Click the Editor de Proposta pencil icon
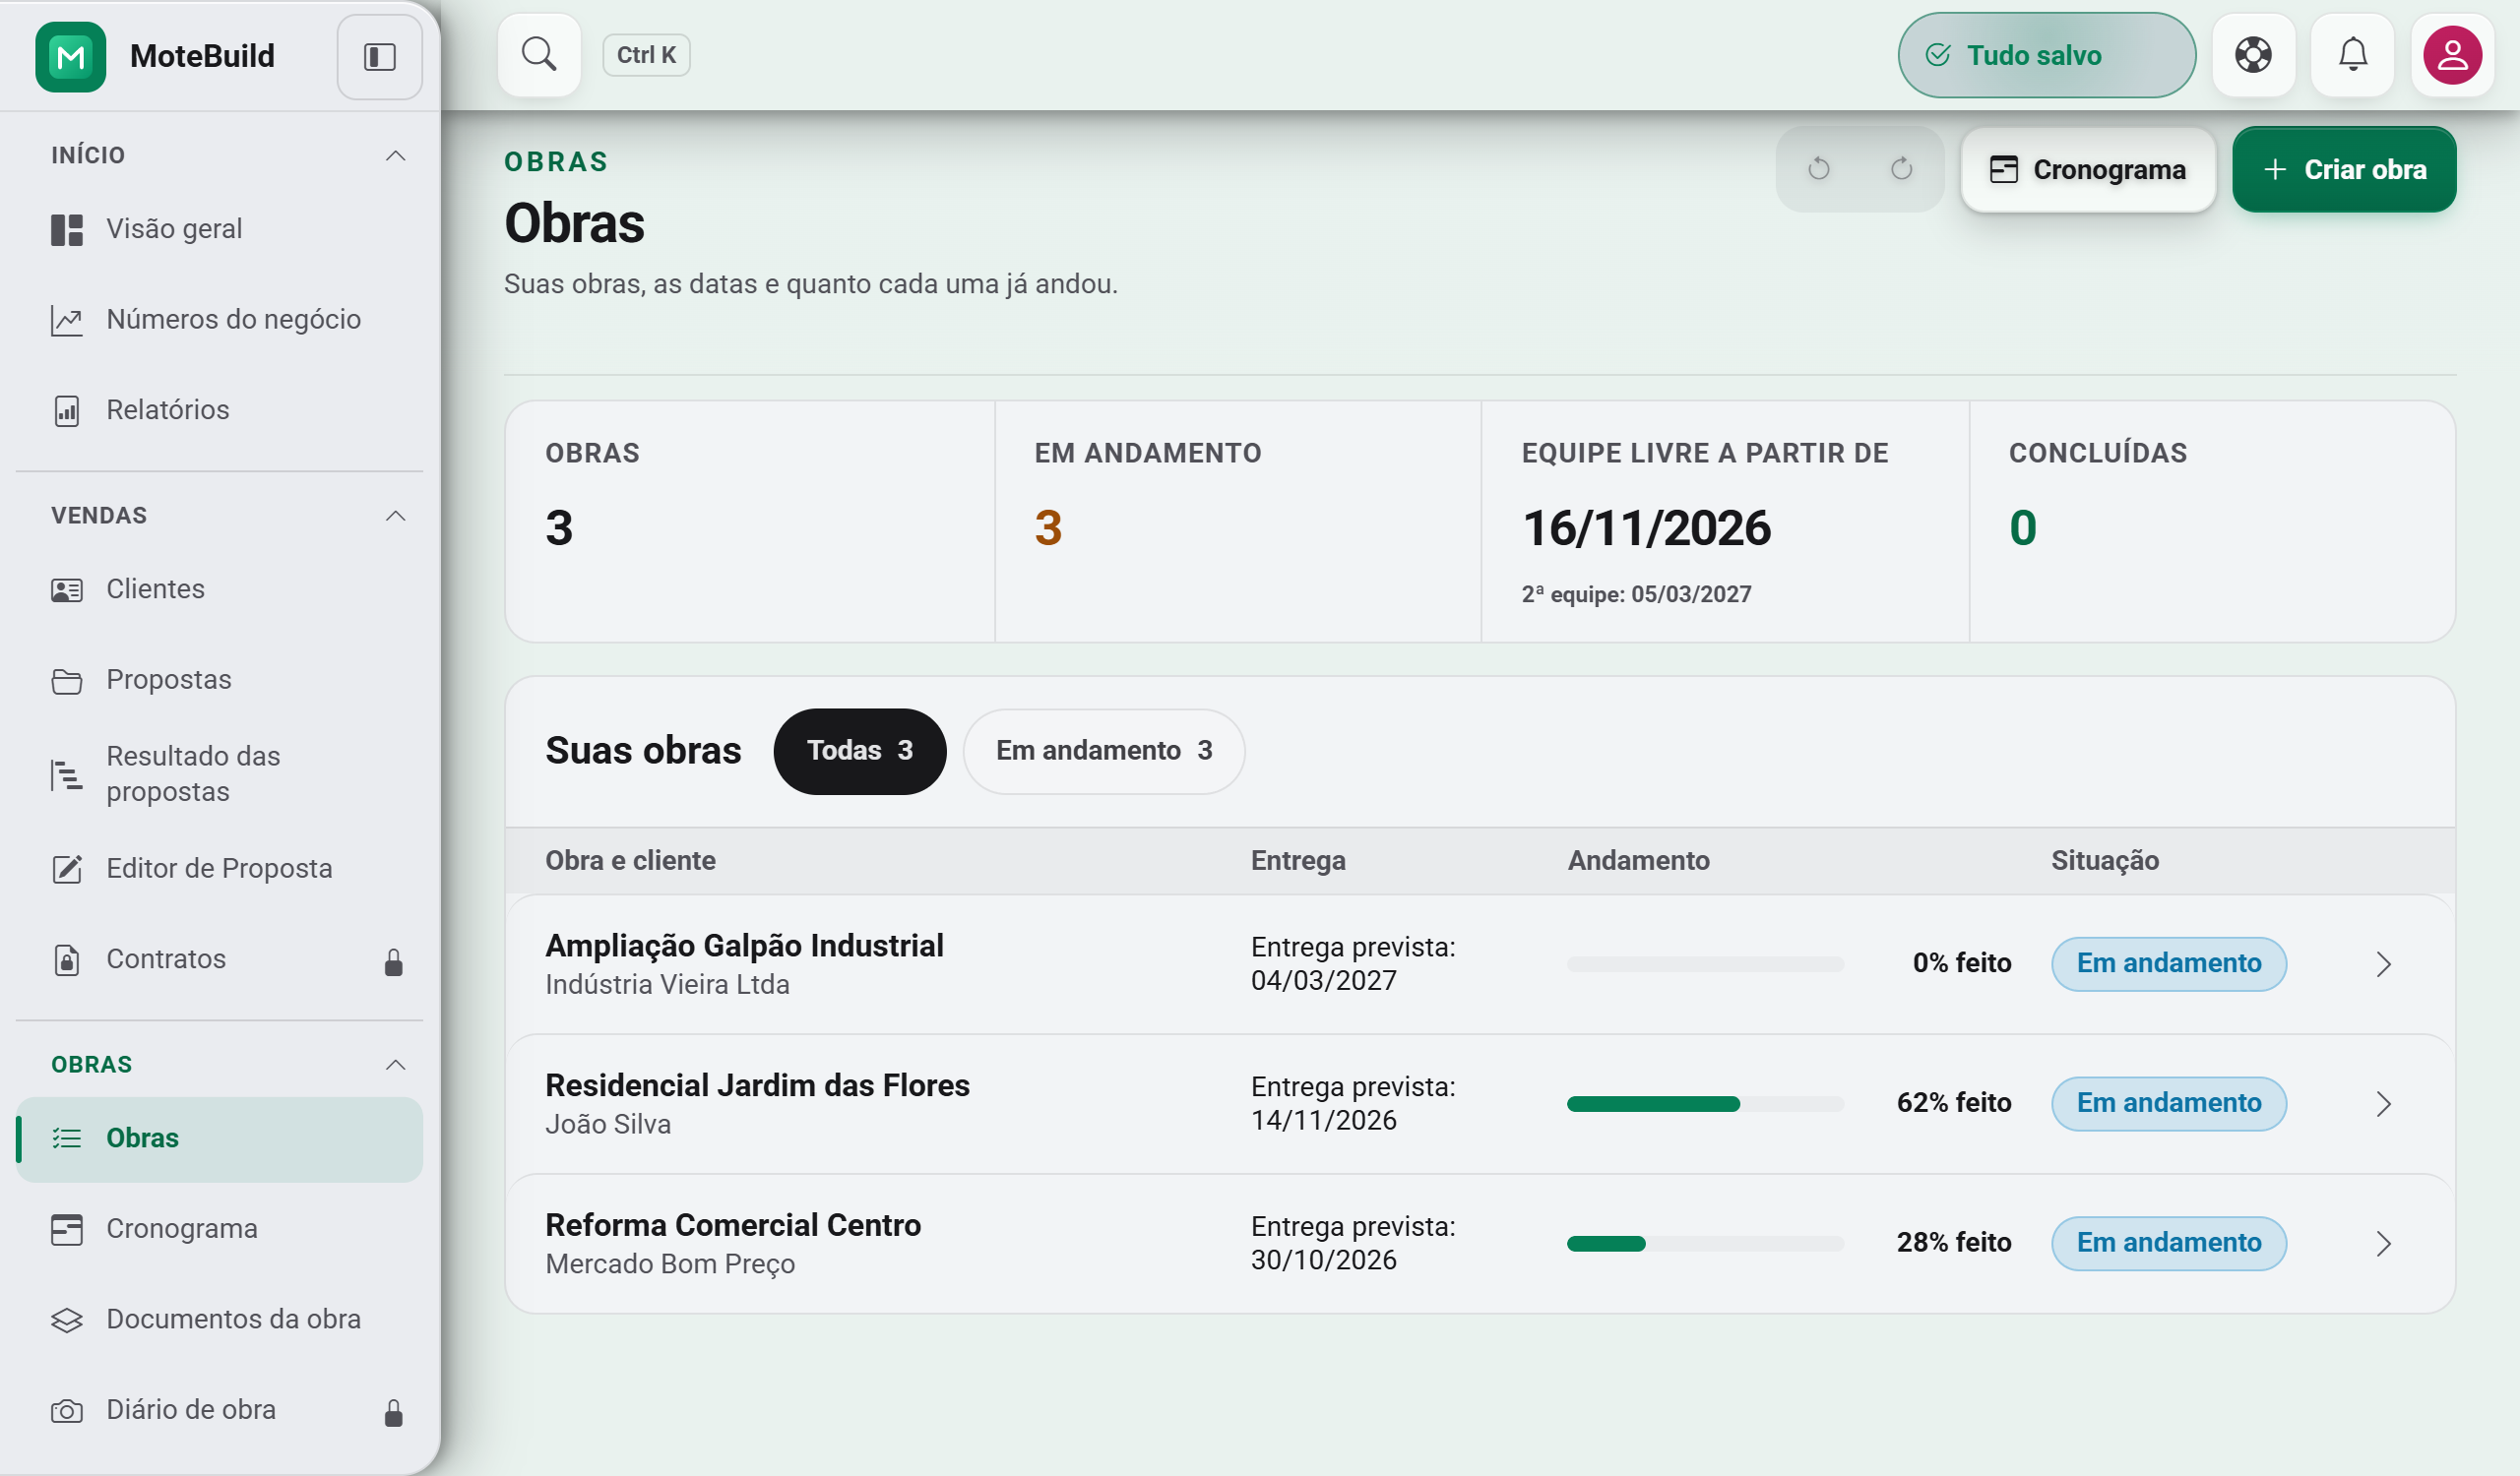 pos(67,869)
